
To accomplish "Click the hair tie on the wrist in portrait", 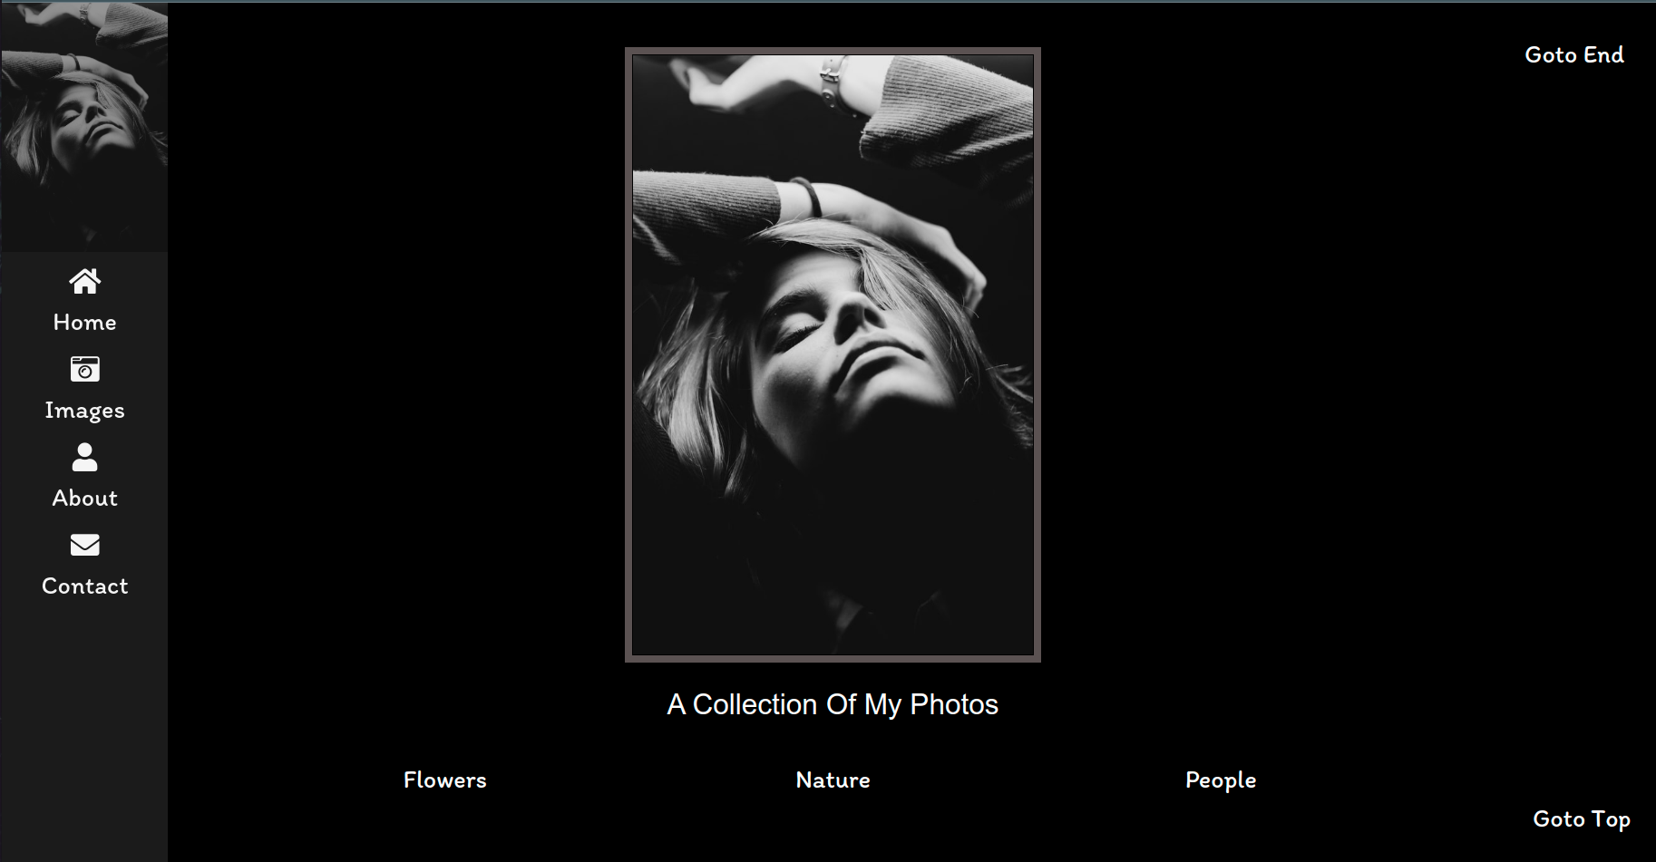I will 807,197.
